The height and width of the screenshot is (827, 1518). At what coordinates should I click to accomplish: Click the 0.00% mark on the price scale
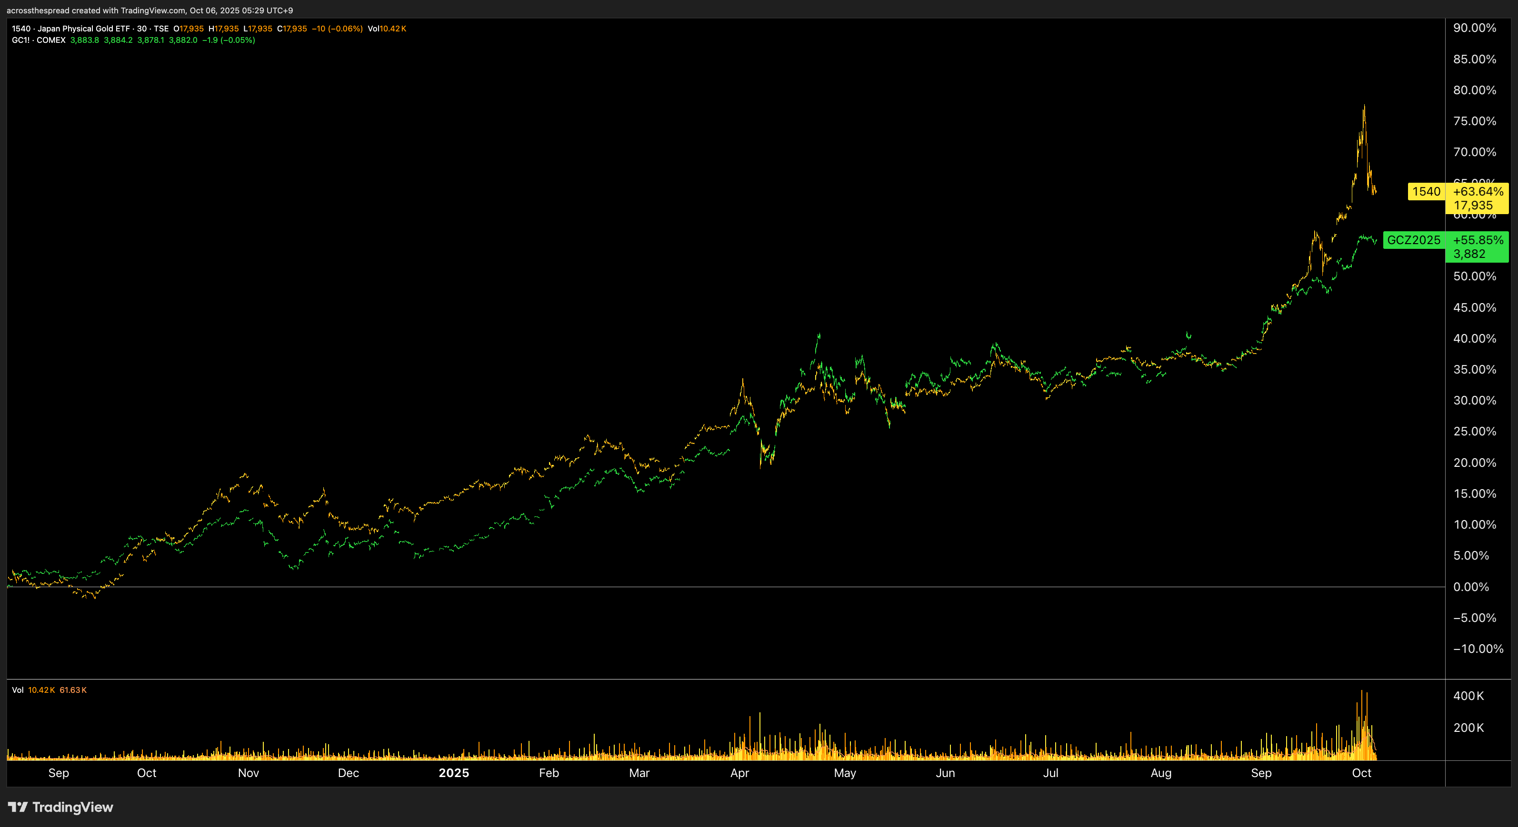[x=1470, y=587]
